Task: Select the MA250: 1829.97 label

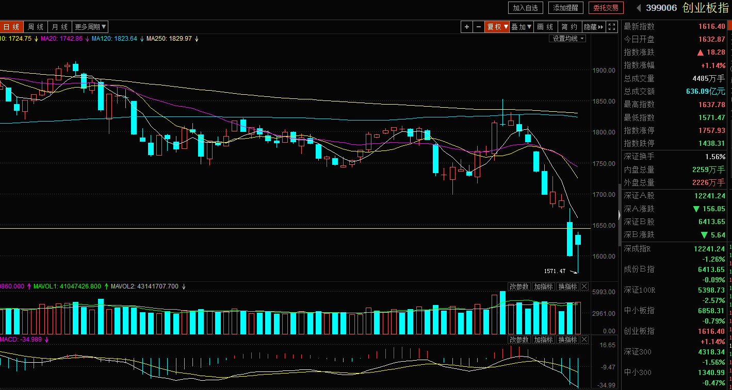Action: coord(169,39)
